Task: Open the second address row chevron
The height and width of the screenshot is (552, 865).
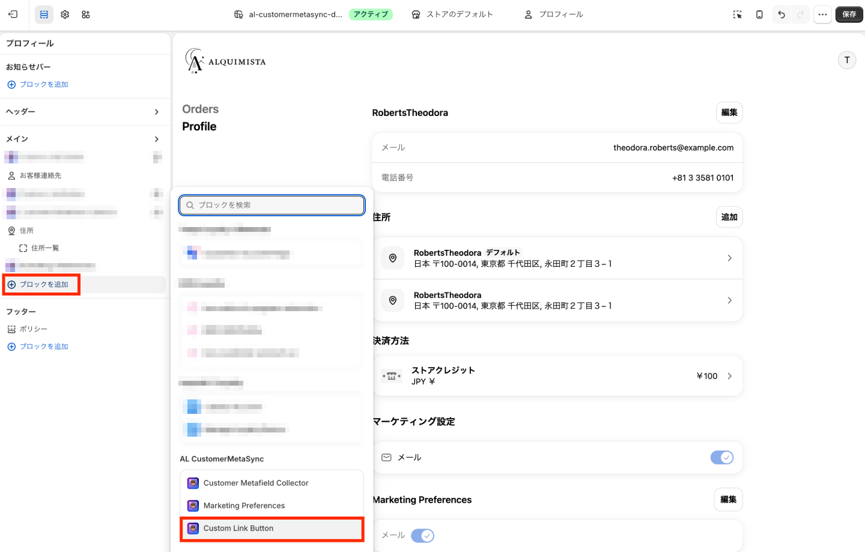Action: [729, 300]
